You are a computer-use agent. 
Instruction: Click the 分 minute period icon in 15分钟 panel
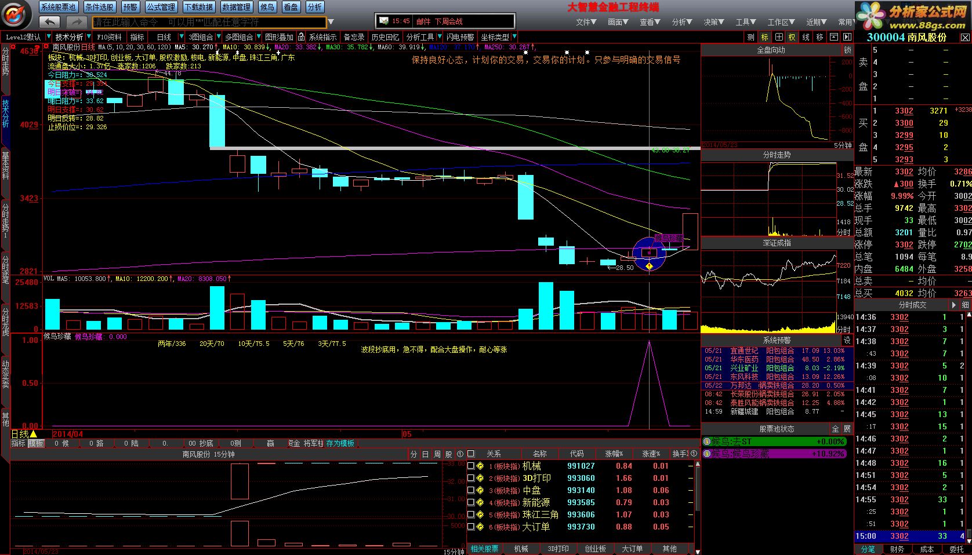[414, 454]
